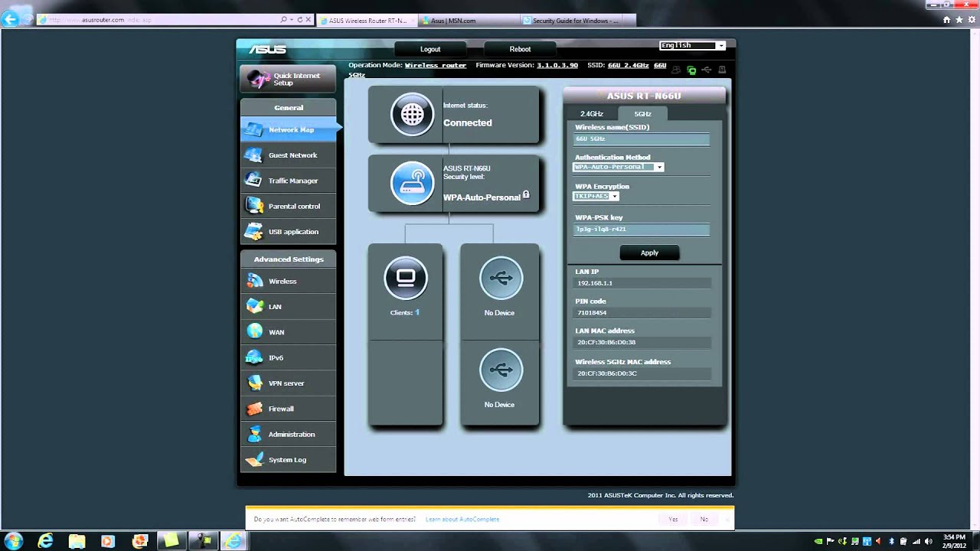
Task: Select Network Map in sidebar
Action: pos(288,129)
